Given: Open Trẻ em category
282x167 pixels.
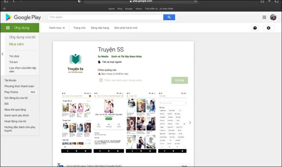Looking at the screenshot, I should coord(13,62).
